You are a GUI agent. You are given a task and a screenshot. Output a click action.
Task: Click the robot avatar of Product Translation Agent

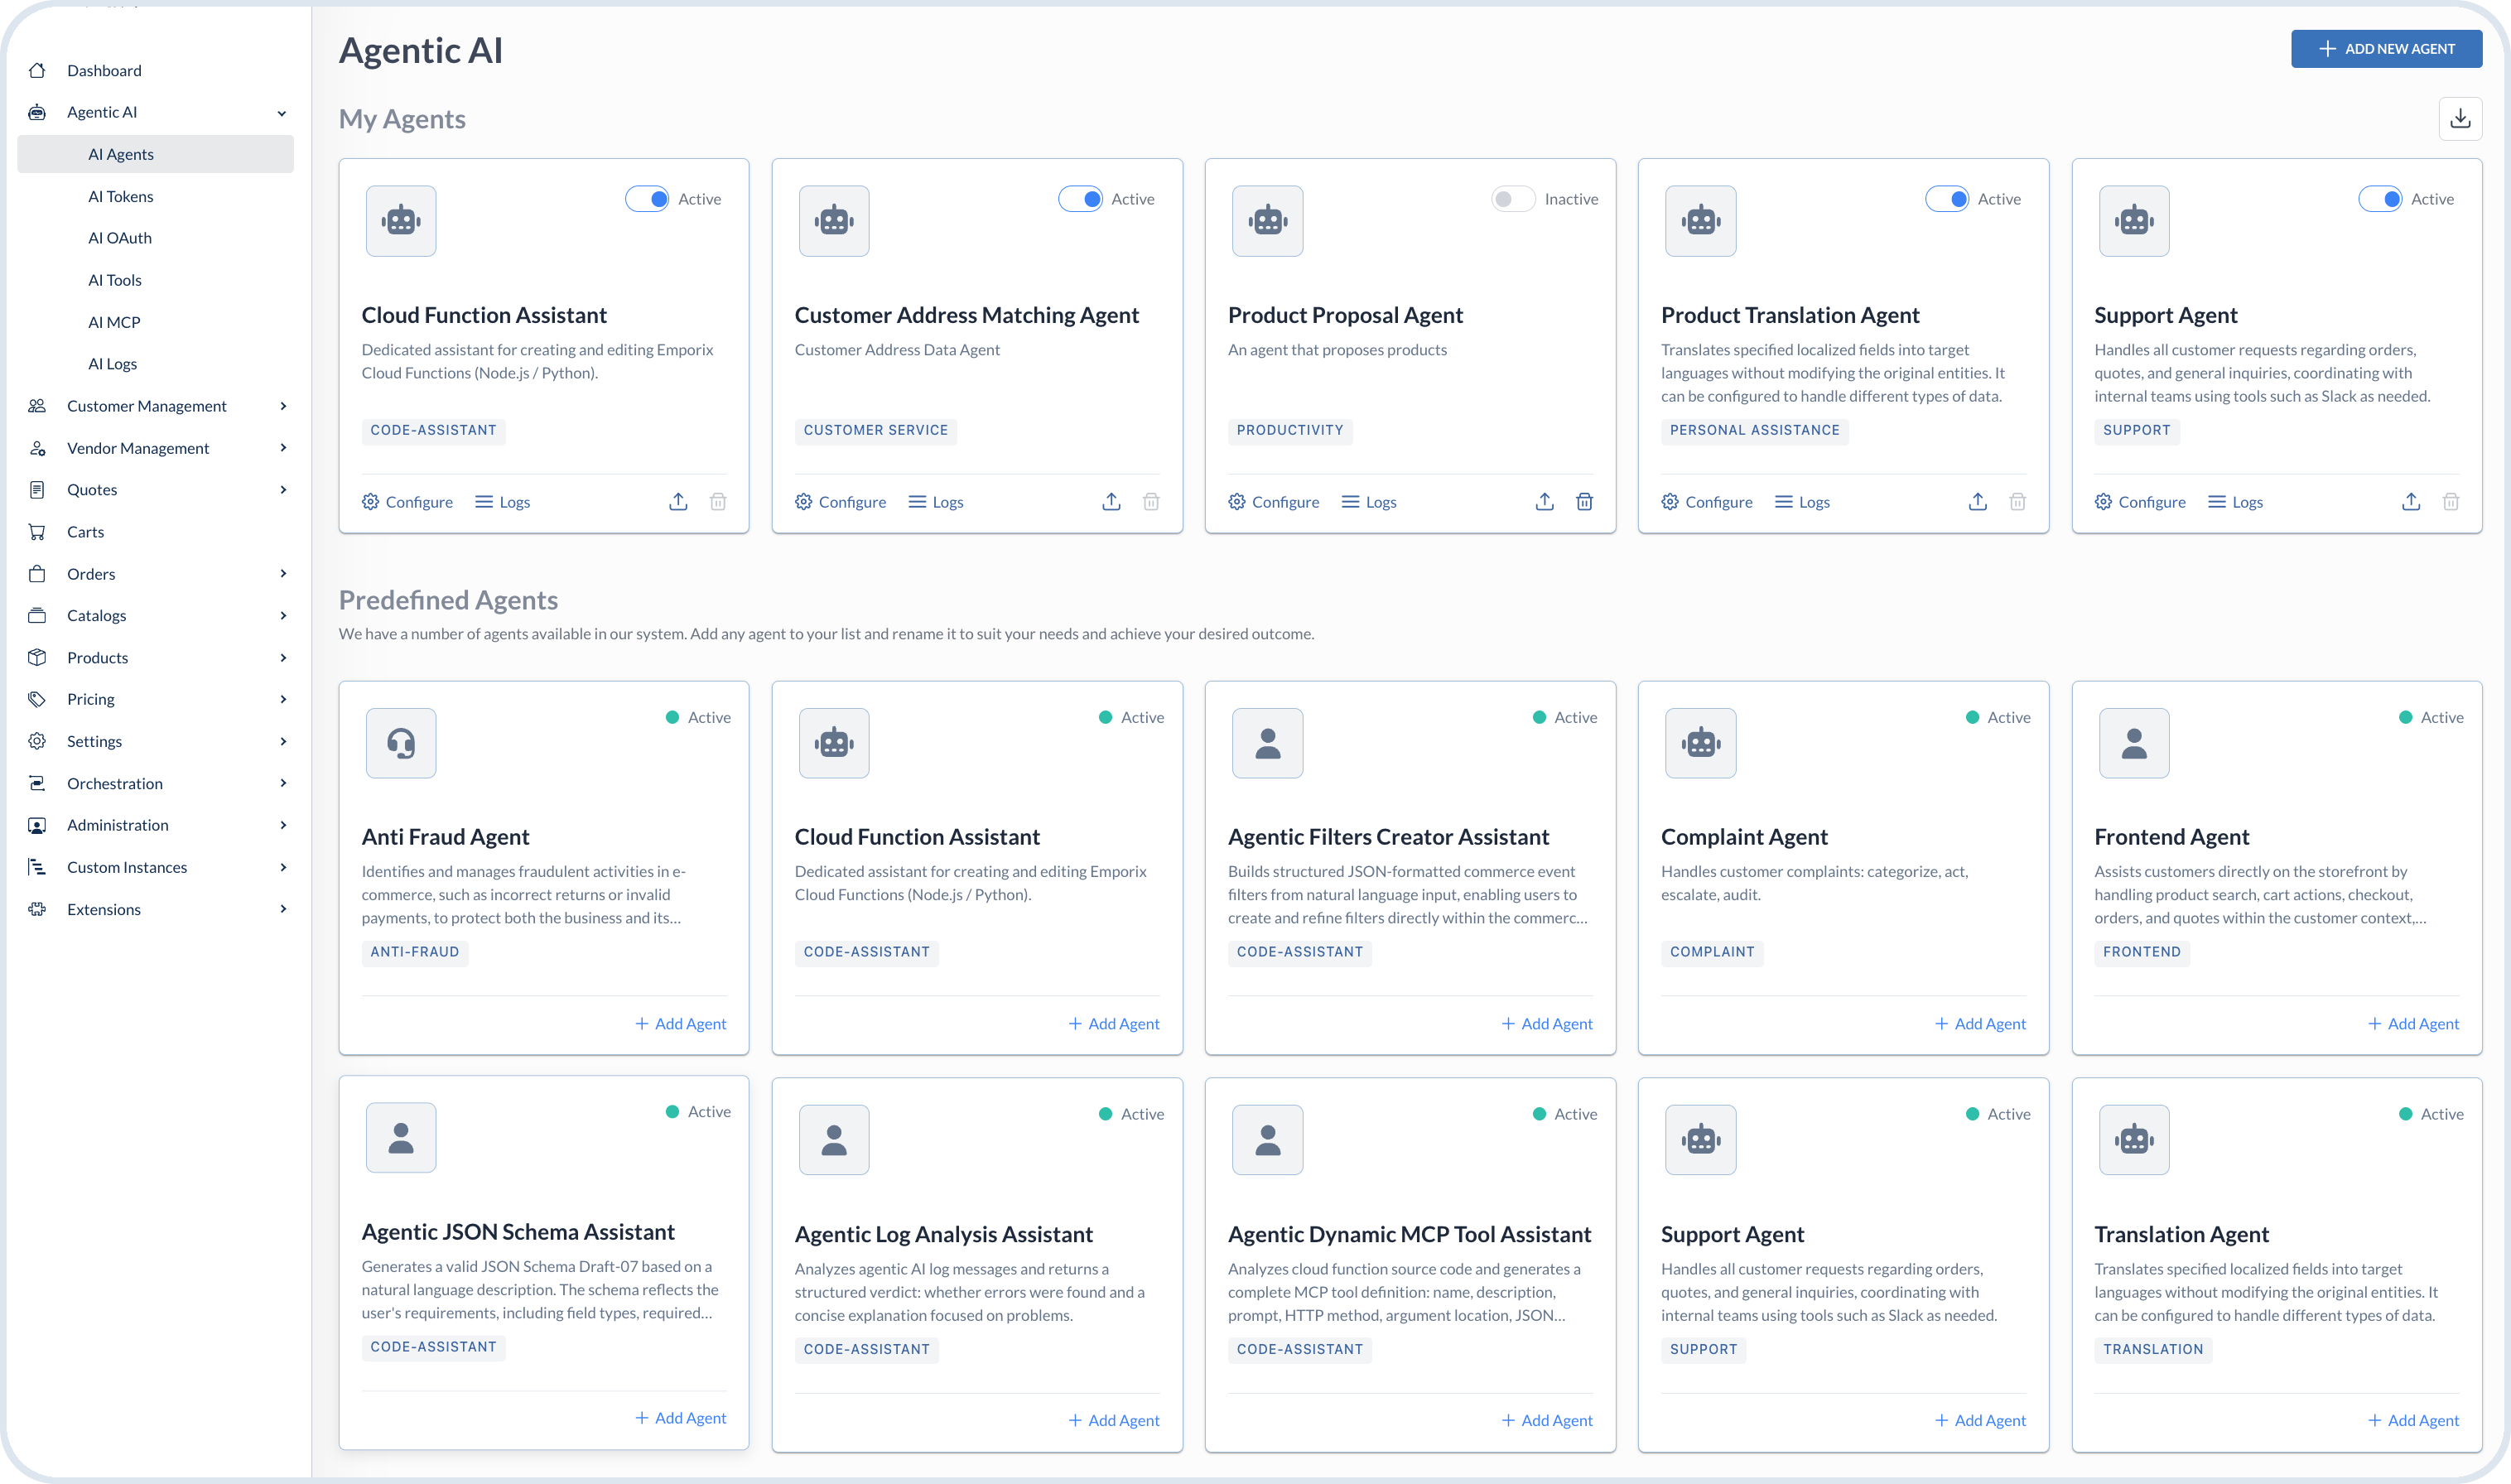[x=1700, y=220]
